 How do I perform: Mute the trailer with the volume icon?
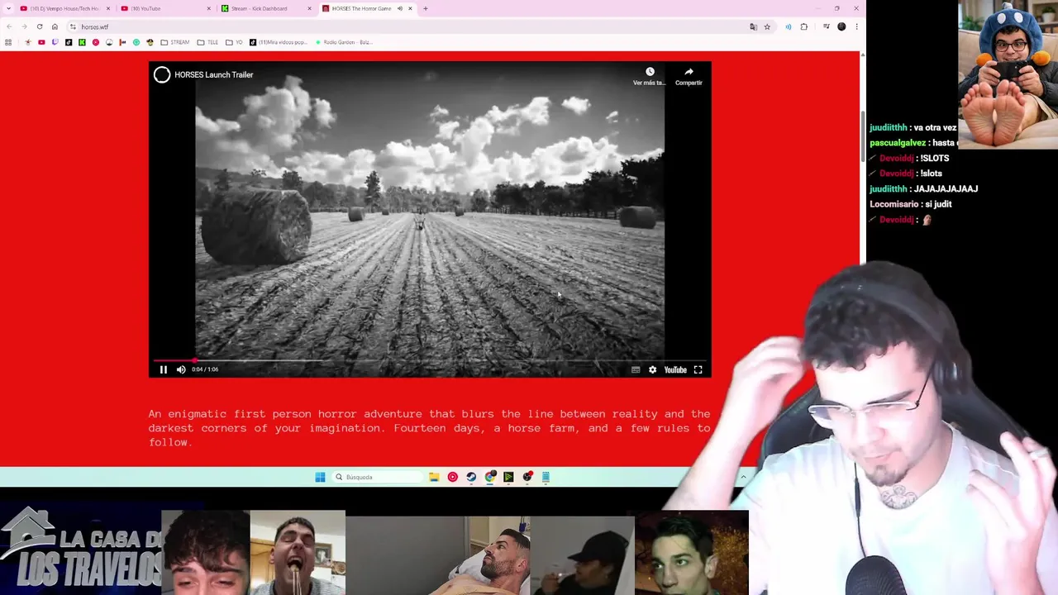181,369
